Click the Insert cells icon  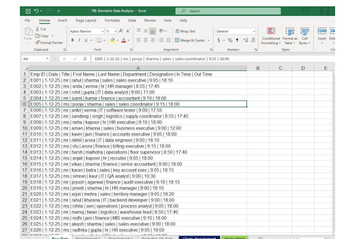coord(322,31)
